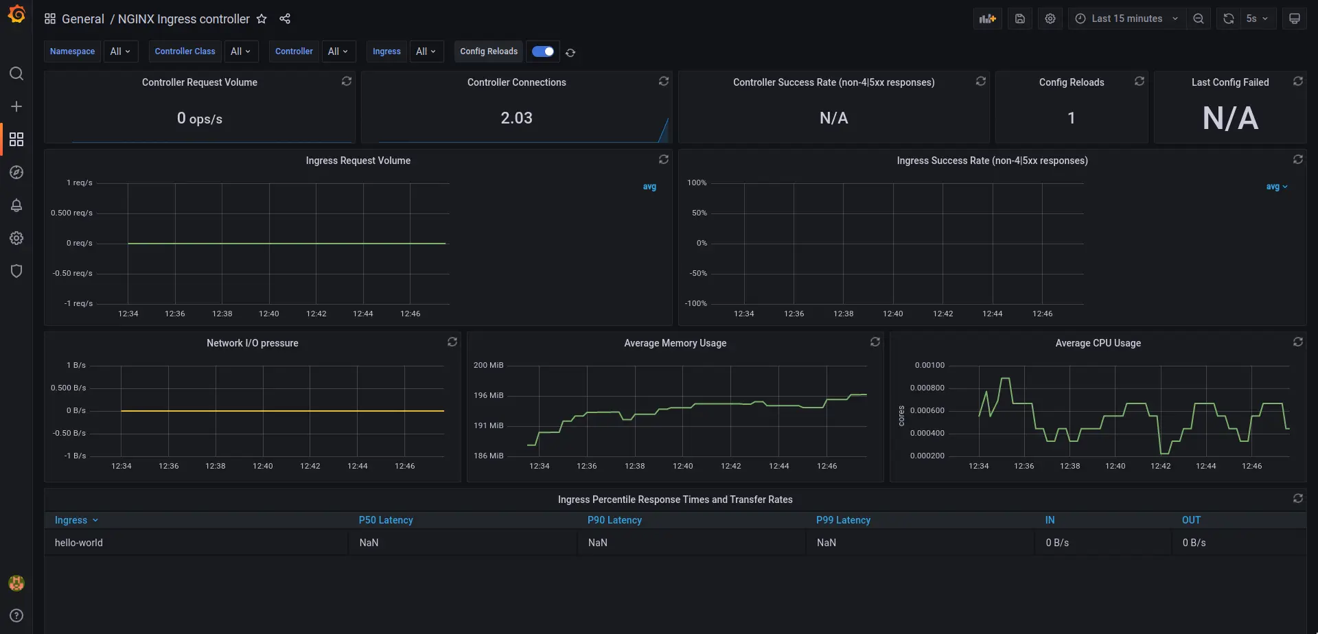This screenshot has width=1318, height=634.
Task: Zoom out the time range
Action: click(1199, 19)
